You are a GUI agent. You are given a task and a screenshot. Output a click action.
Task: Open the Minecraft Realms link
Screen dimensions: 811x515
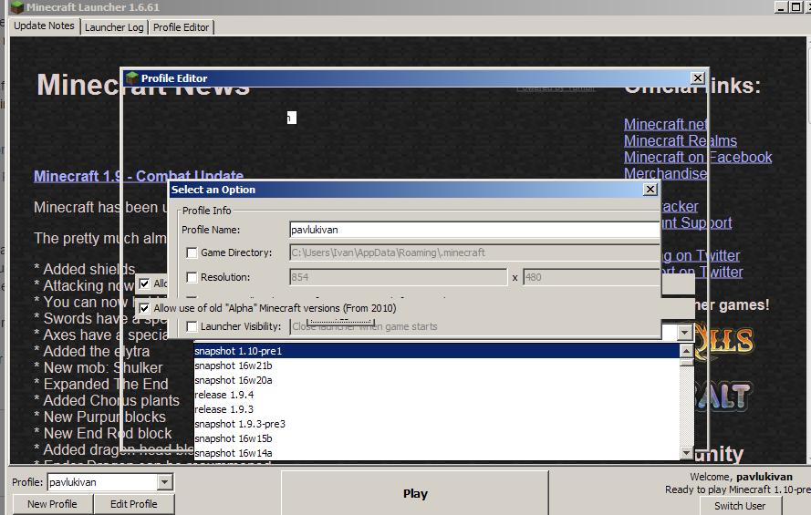681,141
